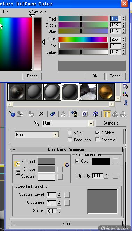Click Make Material Copy icon
Screen dimensions: 132x231
click(53, 114)
